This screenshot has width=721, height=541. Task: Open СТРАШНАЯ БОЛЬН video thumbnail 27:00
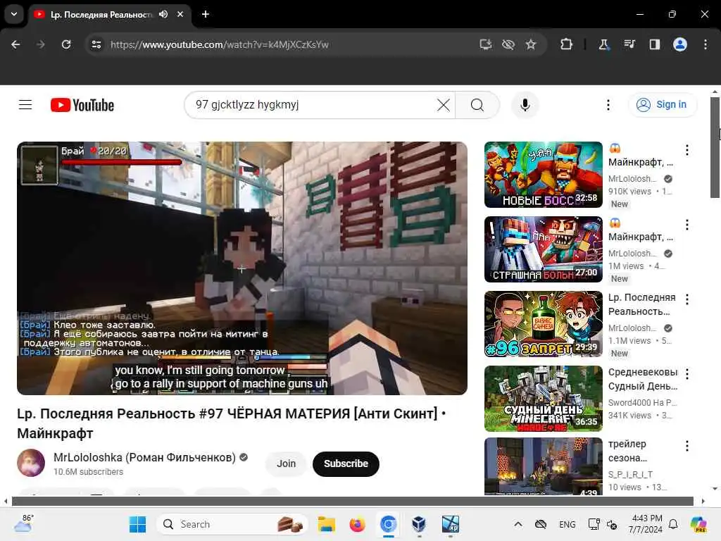tap(543, 249)
